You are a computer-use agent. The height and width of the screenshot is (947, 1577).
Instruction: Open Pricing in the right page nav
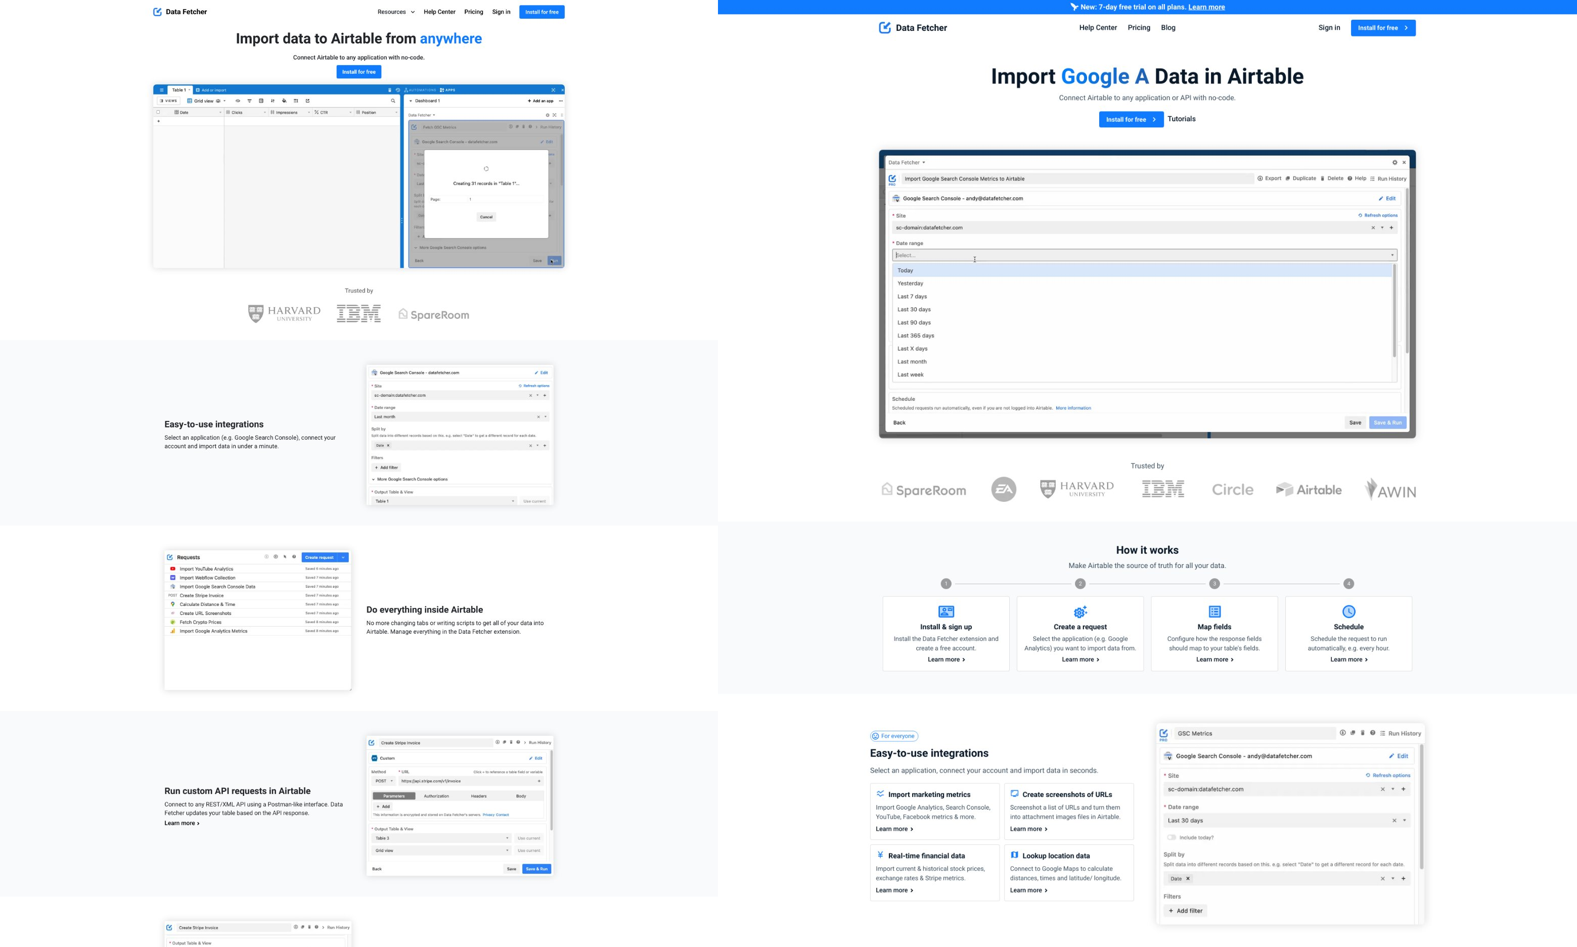[x=1139, y=27]
